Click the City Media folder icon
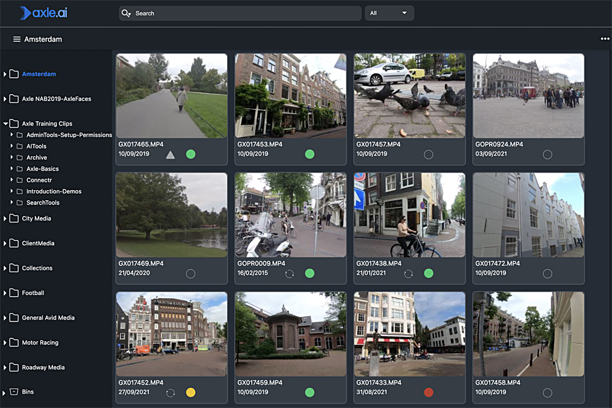 (x=14, y=218)
